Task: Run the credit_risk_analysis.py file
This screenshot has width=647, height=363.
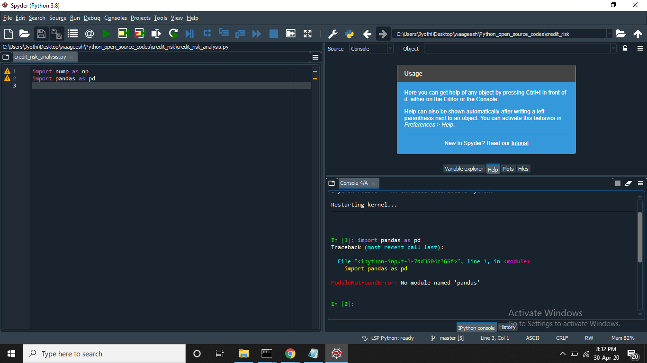Action: point(106,34)
